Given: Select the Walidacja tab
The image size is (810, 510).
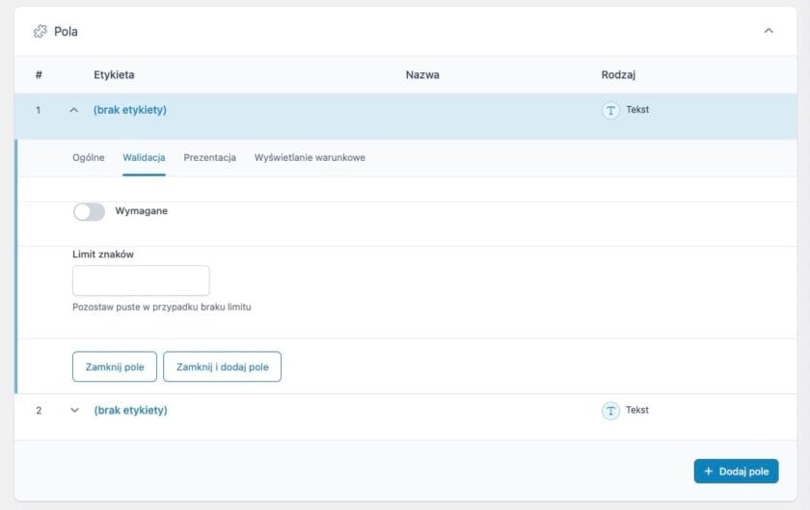Looking at the screenshot, I should tap(144, 158).
